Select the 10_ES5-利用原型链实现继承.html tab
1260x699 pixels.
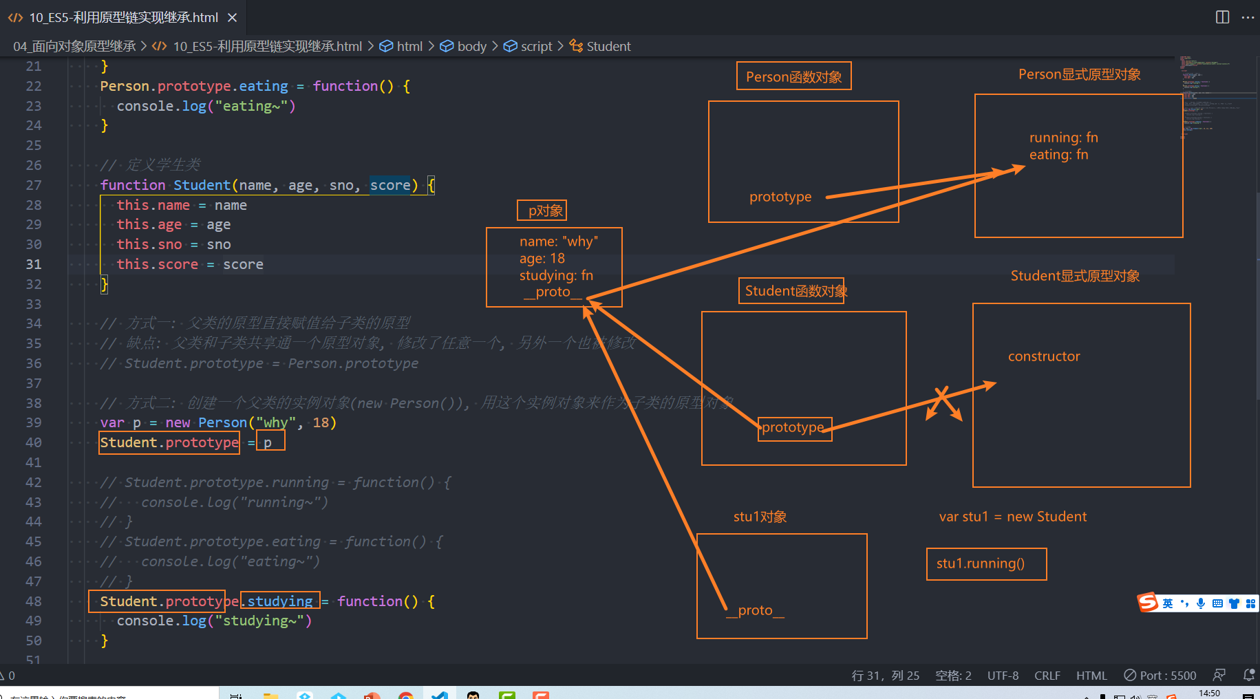[123, 17]
